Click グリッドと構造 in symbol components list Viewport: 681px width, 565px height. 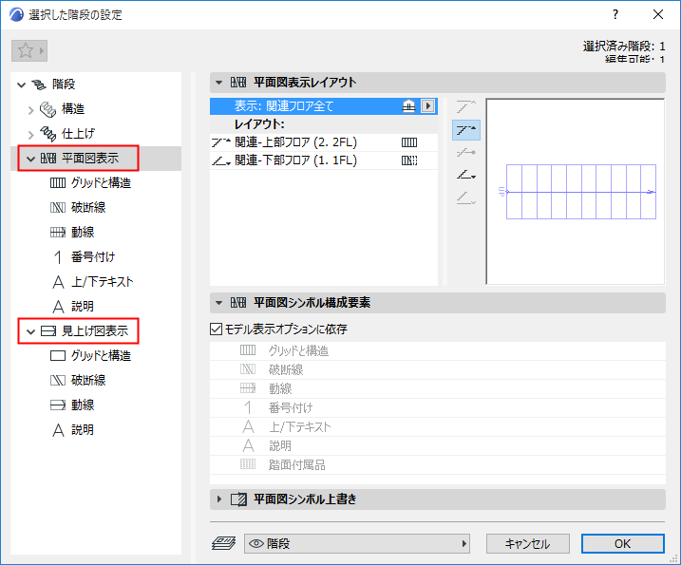(x=437, y=351)
